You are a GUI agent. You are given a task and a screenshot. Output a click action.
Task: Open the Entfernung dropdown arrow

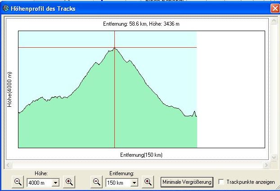(134, 182)
